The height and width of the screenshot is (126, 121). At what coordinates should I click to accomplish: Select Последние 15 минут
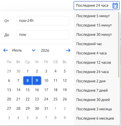pos(94,25)
